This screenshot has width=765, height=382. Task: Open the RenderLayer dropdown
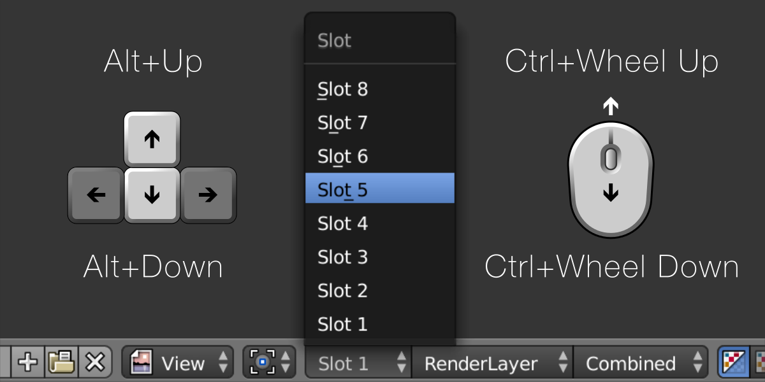pos(482,364)
